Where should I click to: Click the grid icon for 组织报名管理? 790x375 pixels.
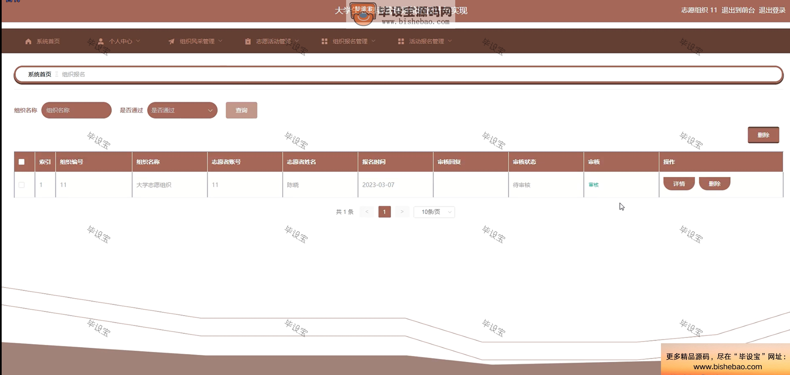(325, 41)
